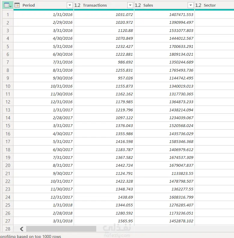Screen dimensions: 234x238
Task: Select the Sales value 1435736.029
Action: 164,134
